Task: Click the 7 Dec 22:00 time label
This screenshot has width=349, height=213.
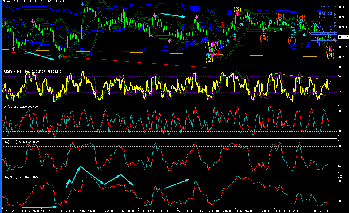Action: pos(107,211)
